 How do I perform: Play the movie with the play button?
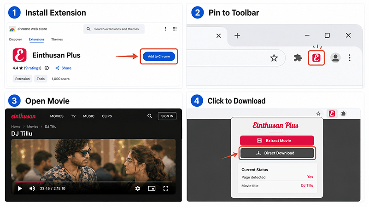pyautogui.click(x=20, y=189)
